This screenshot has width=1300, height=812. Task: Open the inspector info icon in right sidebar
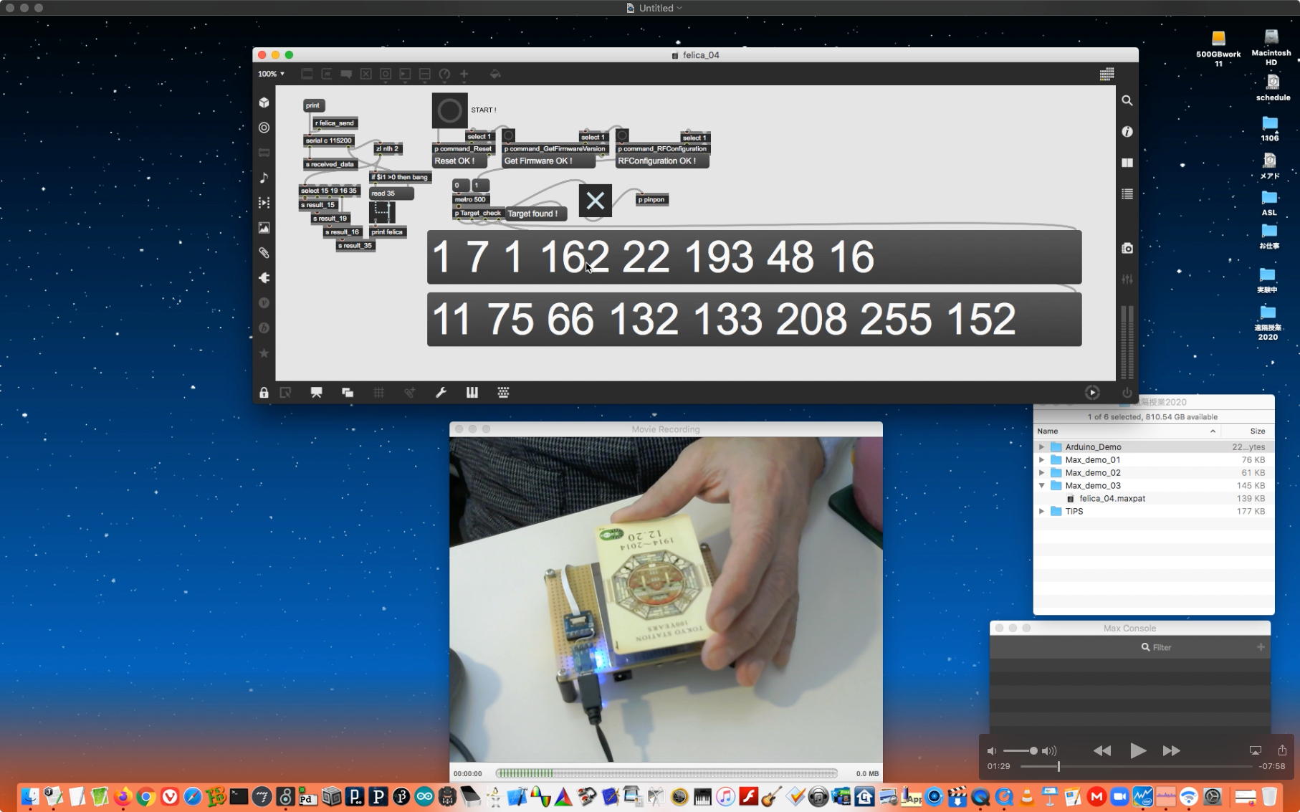(1127, 132)
